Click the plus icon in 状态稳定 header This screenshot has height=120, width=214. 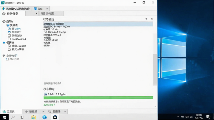[146, 19]
